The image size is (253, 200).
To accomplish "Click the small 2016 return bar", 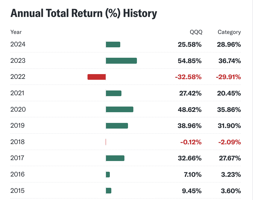I will pos(108,174).
